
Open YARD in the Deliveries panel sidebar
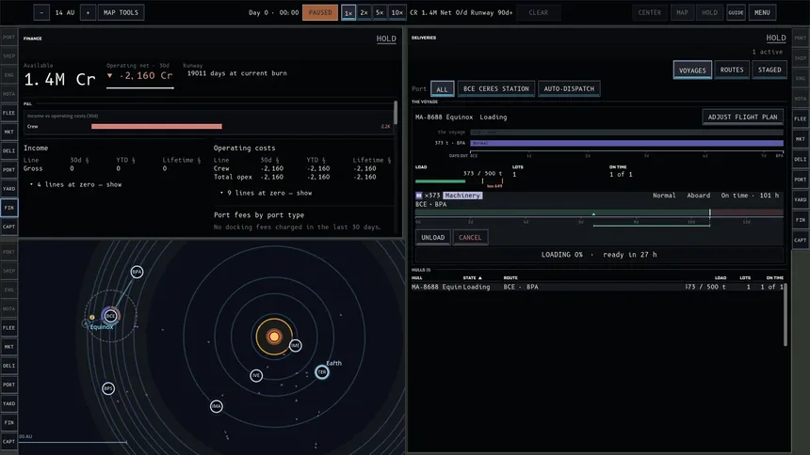[801, 199]
